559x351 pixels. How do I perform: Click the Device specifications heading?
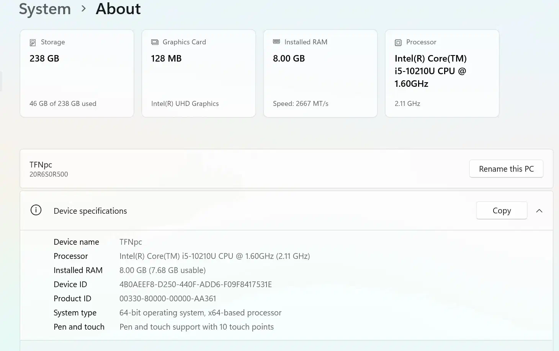pyautogui.click(x=90, y=211)
